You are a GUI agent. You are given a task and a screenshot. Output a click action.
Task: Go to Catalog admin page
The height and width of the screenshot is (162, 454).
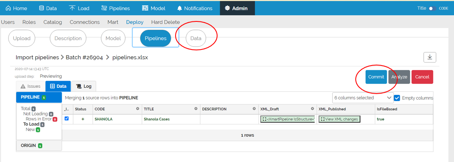pyautogui.click(x=52, y=22)
